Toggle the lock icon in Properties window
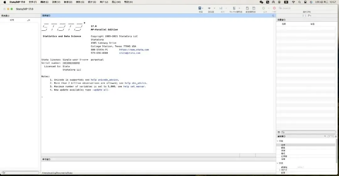This screenshot has height=176, width=339. [x=325, y=136]
